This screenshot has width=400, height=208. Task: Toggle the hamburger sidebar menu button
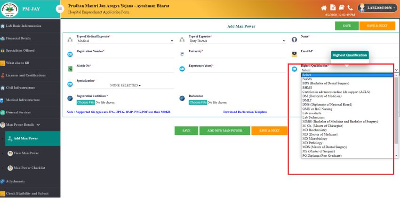click(60, 8)
